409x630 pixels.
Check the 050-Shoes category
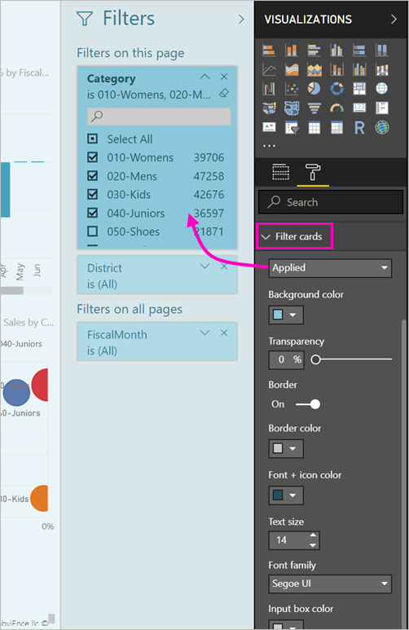pos(92,231)
